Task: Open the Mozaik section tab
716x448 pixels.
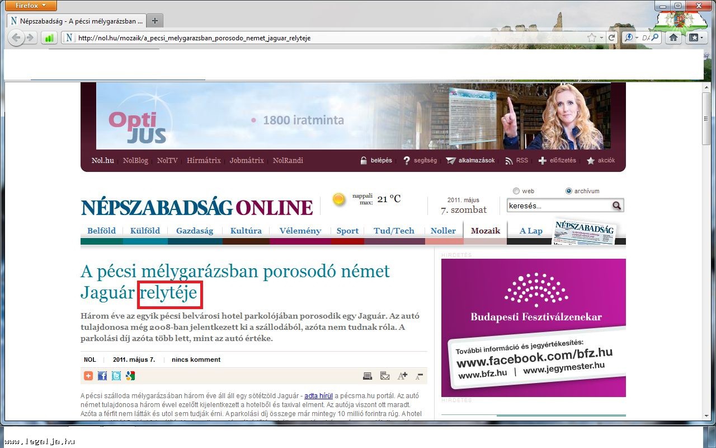Action: (x=486, y=231)
